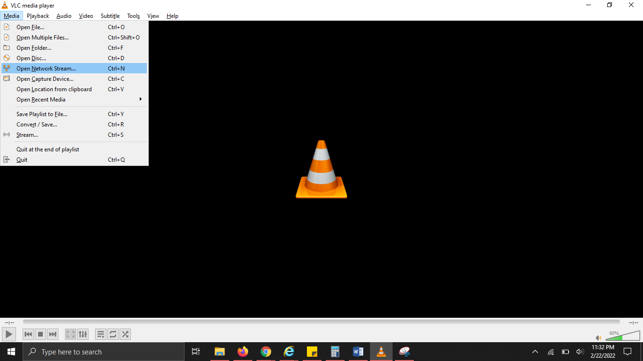
Task: Skip to the Next media
Action: coord(53,334)
